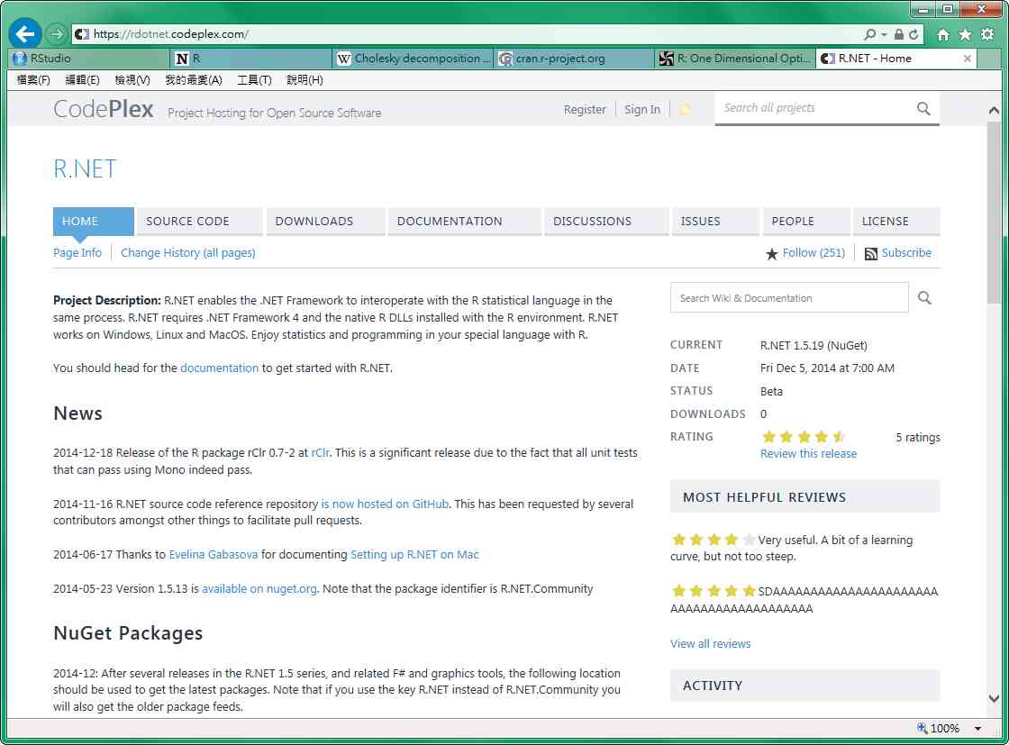Click 'R.NET 1.5.19 (NuGet)' current release text

pyautogui.click(x=814, y=346)
